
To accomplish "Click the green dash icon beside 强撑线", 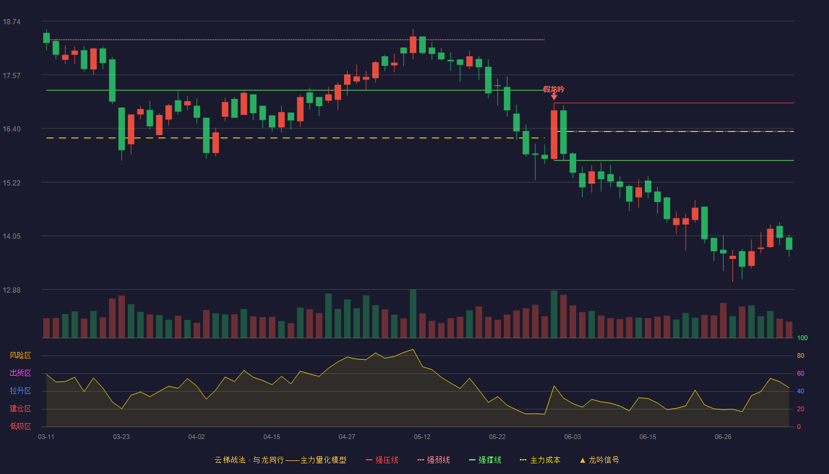I will click(473, 460).
